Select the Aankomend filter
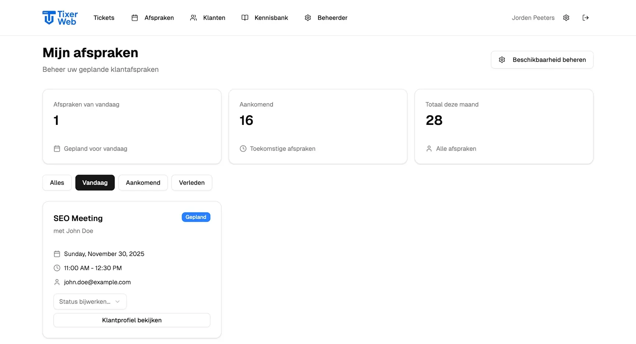636x344 pixels. tap(143, 183)
